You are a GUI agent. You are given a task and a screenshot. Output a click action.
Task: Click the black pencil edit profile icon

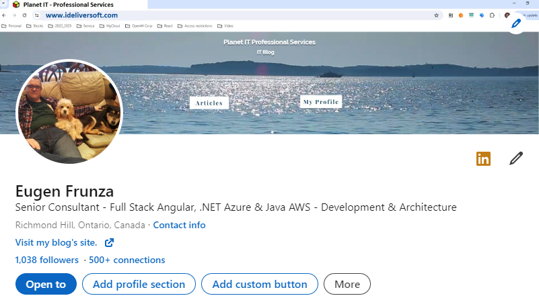click(516, 158)
